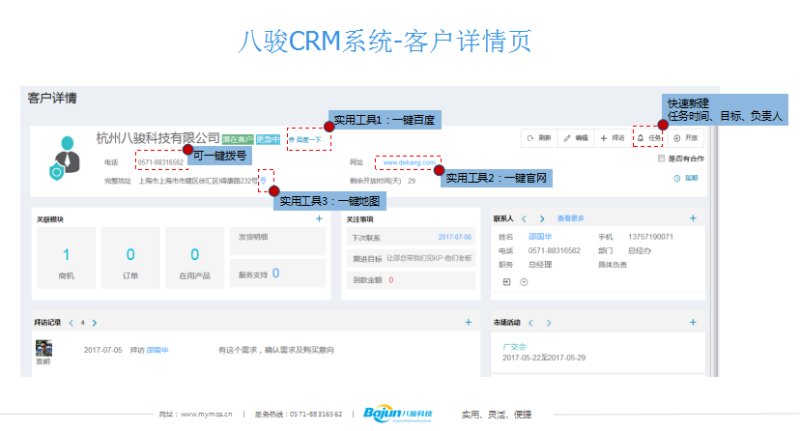
Task: Open the www.dekang.com website link
Action: (406, 162)
